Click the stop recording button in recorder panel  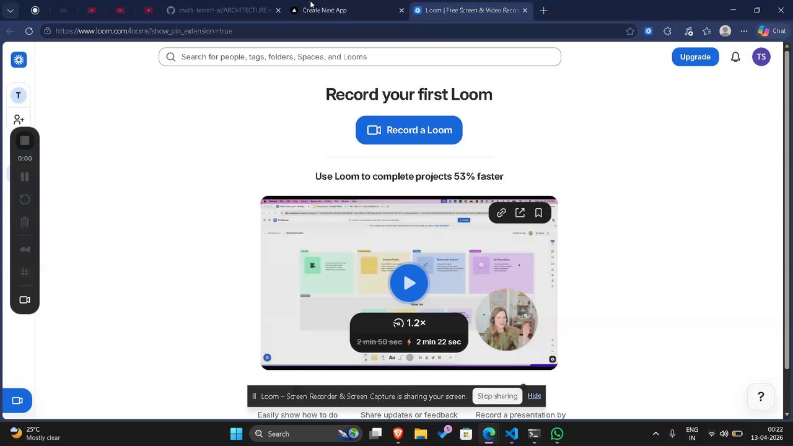coord(25,141)
